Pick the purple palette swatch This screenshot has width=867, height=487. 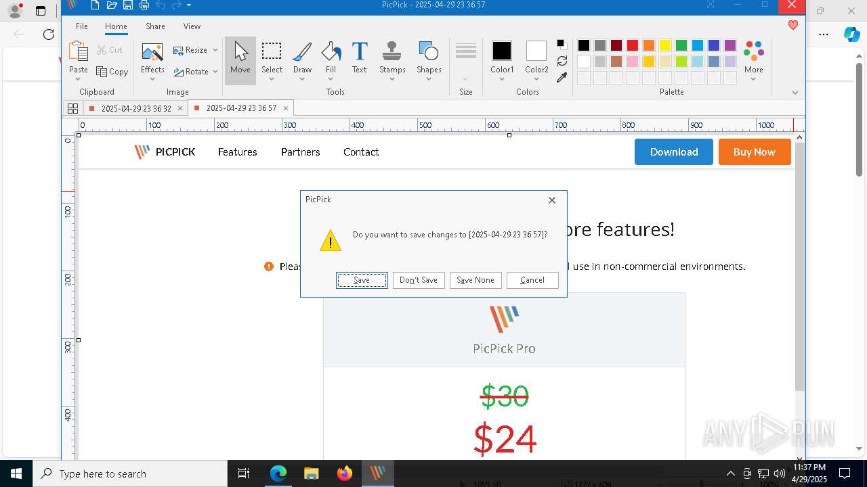(x=730, y=45)
